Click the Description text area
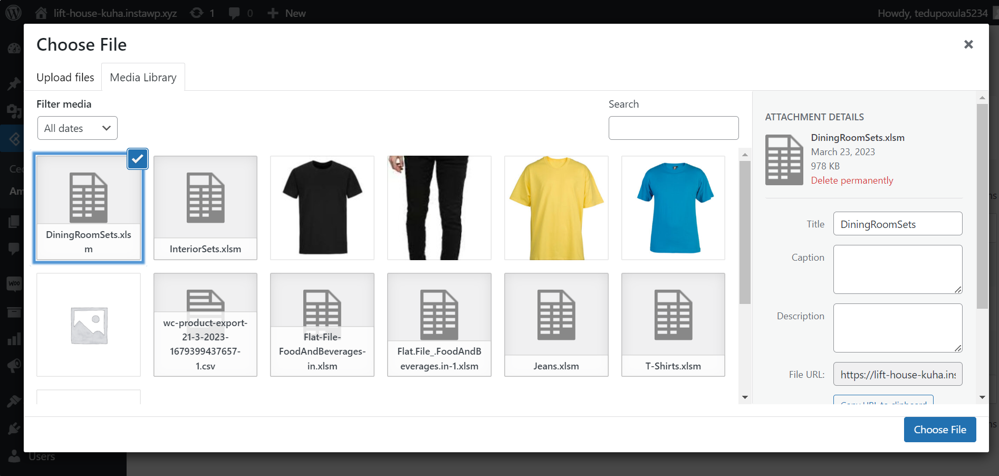Screen dimensions: 999x476 pos(898,328)
